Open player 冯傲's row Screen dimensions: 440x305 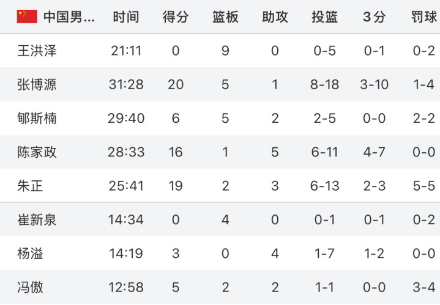pyautogui.click(x=220, y=287)
